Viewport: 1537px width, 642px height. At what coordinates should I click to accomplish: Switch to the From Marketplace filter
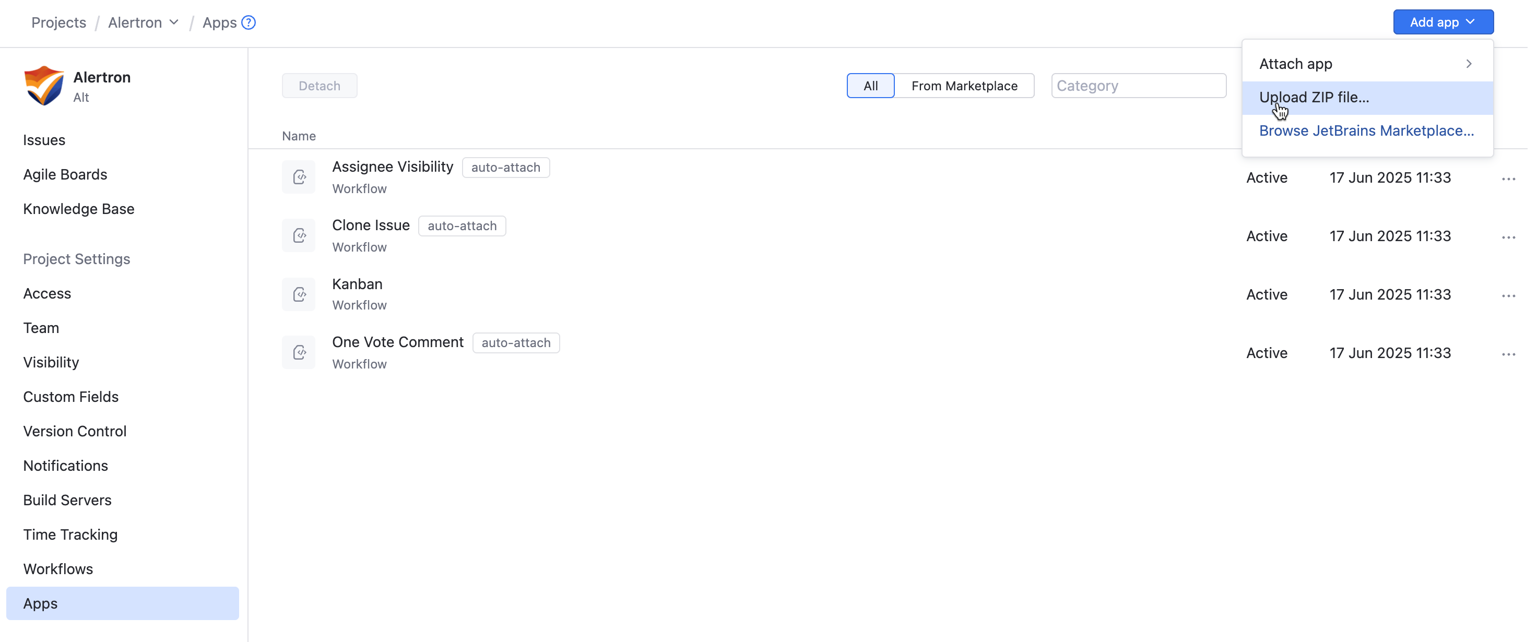point(964,85)
